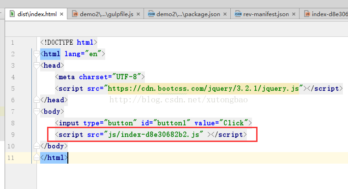Viewport: 348px width, 189px height.
Task: Collapse the body tag fold on line 7
Action: point(36,112)
